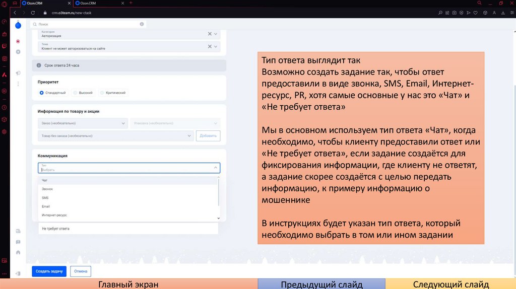The image size is (516, 289).
Task: Click the three vertical dots CRM sidebar icon
Action: coord(18,84)
